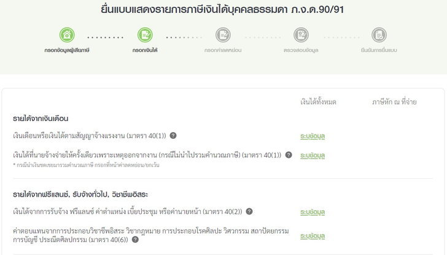This screenshot has width=447, height=255.
Task: Open help icon beside salary income มาตรา 40(1)
Action: (173, 135)
